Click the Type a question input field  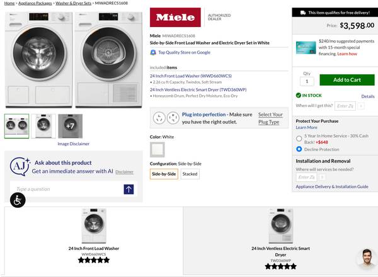(66, 189)
